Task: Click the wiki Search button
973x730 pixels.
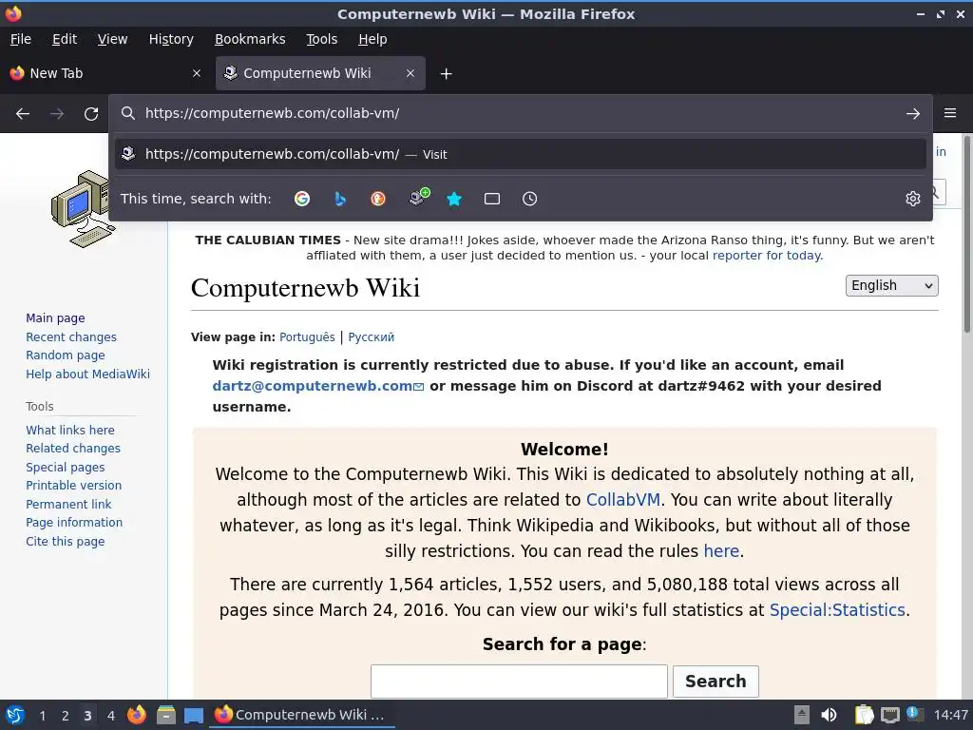Action: point(715,682)
